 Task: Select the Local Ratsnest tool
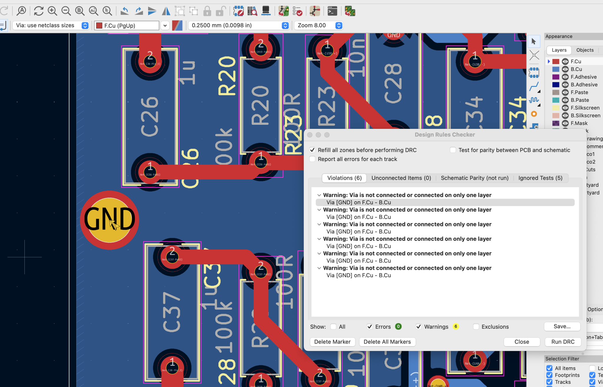534,55
